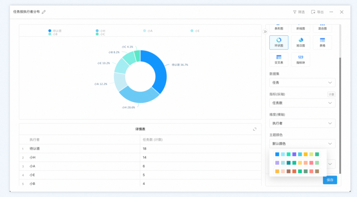Select the 表格 table chart type
357x197 pixels.
(x=322, y=42)
